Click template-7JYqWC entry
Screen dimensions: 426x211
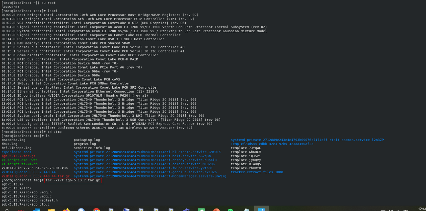click(246, 148)
